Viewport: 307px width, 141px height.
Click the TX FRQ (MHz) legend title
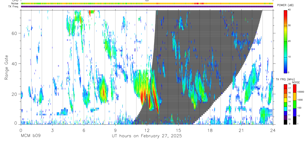285,79
